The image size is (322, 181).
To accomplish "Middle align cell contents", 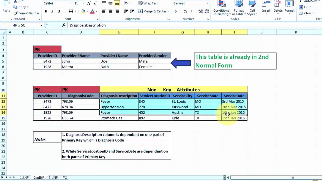I will pos(110,3).
